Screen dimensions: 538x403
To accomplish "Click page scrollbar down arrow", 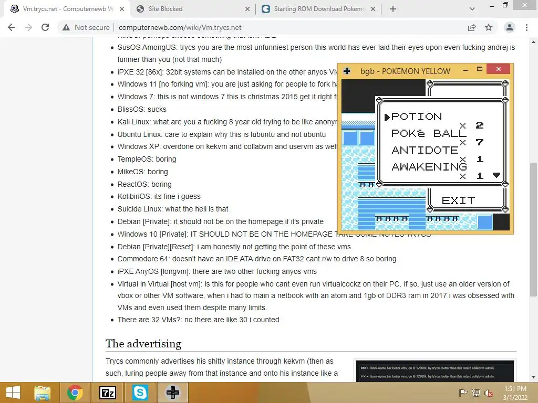I will [534, 377].
